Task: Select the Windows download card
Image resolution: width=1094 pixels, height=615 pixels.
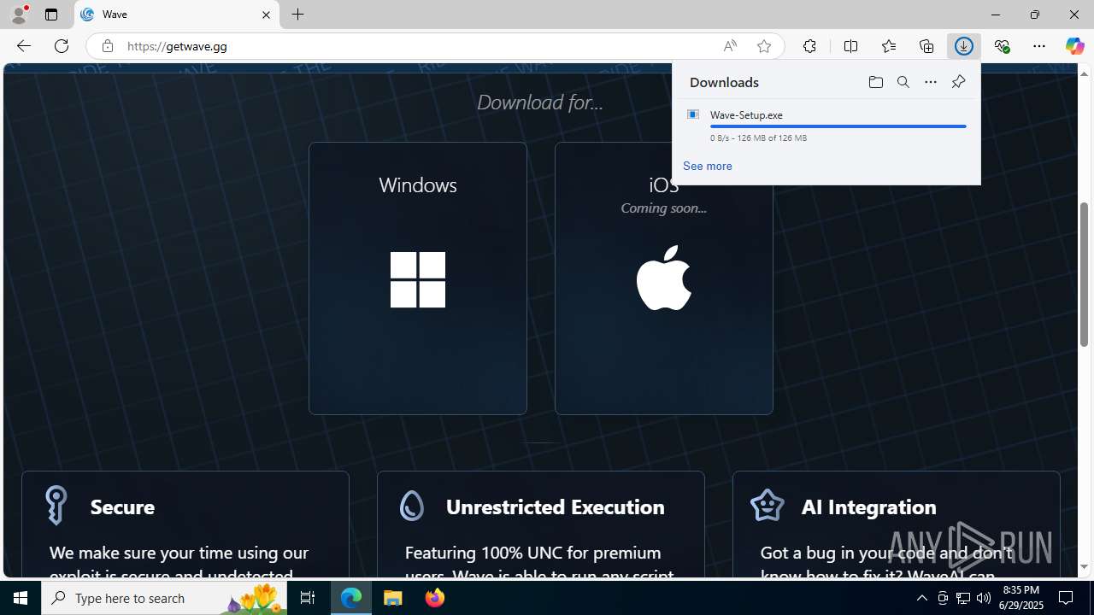Action: coord(418,278)
